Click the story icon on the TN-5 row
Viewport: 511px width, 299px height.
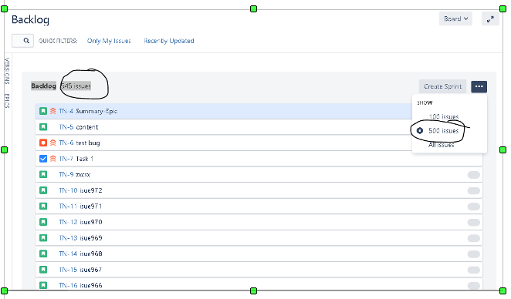(43, 127)
